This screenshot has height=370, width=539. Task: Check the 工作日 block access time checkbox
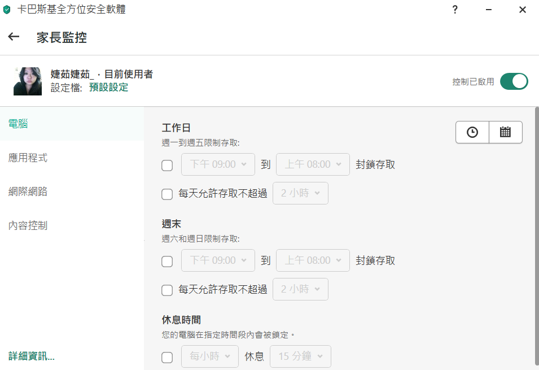coord(167,166)
